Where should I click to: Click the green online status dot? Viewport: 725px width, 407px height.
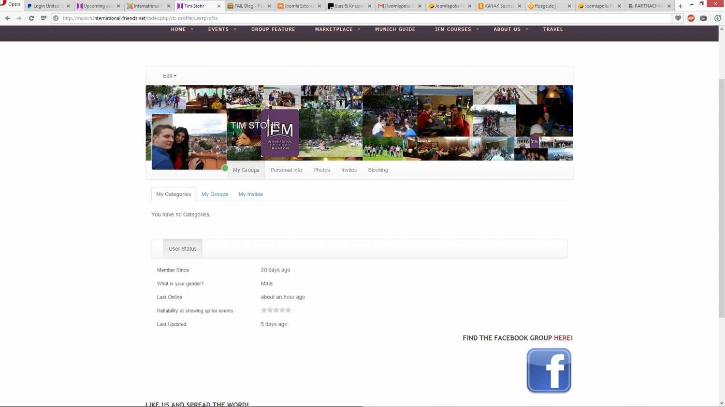pyautogui.click(x=225, y=168)
